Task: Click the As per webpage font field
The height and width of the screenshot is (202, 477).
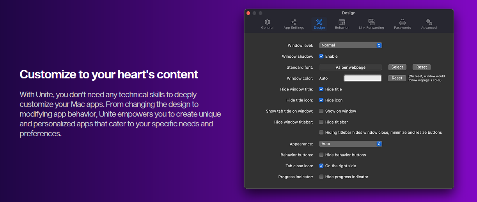Action: point(350,67)
